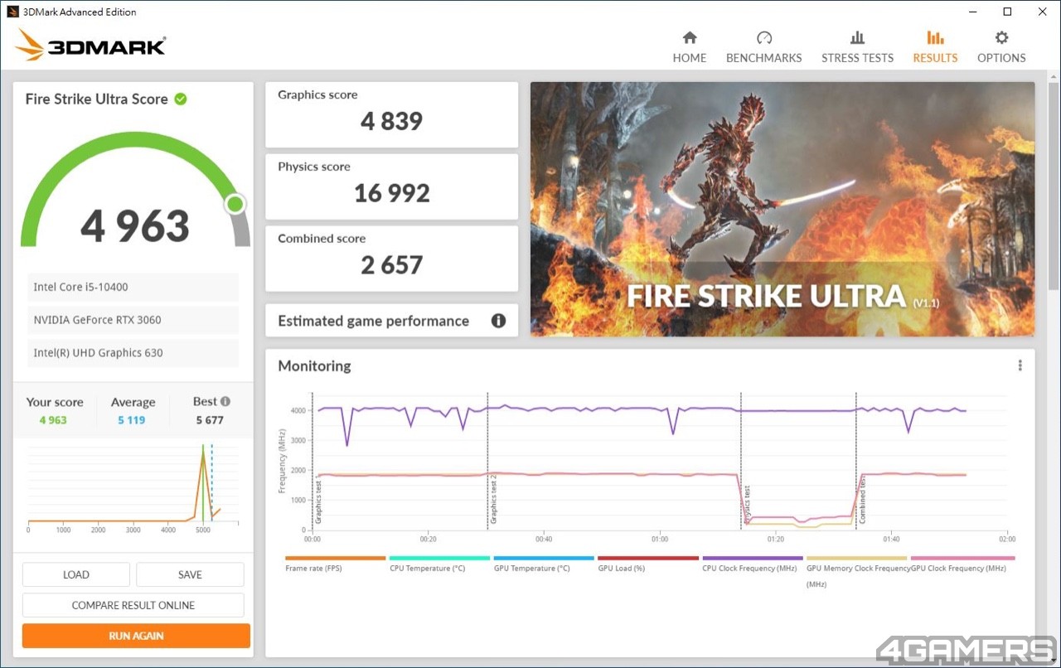Screen dimensions: 1061x668
Task: Click the Average score 5 119
Action: click(131, 420)
